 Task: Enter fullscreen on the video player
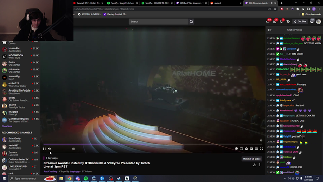coord(261,149)
